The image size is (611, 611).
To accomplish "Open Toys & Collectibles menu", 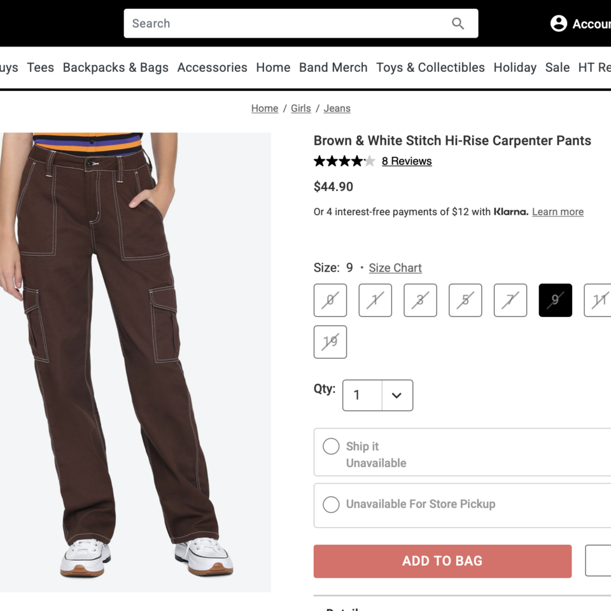I will pyautogui.click(x=430, y=67).
